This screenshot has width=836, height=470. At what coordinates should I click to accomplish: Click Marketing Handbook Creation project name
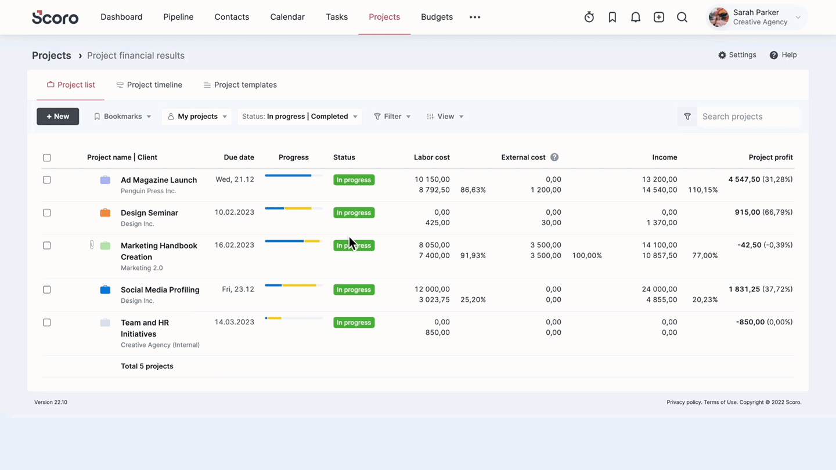[159, 251]
